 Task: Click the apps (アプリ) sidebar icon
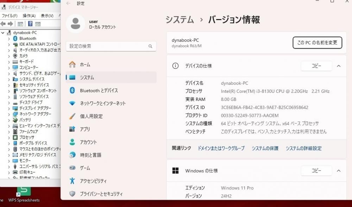pos(72,129)
